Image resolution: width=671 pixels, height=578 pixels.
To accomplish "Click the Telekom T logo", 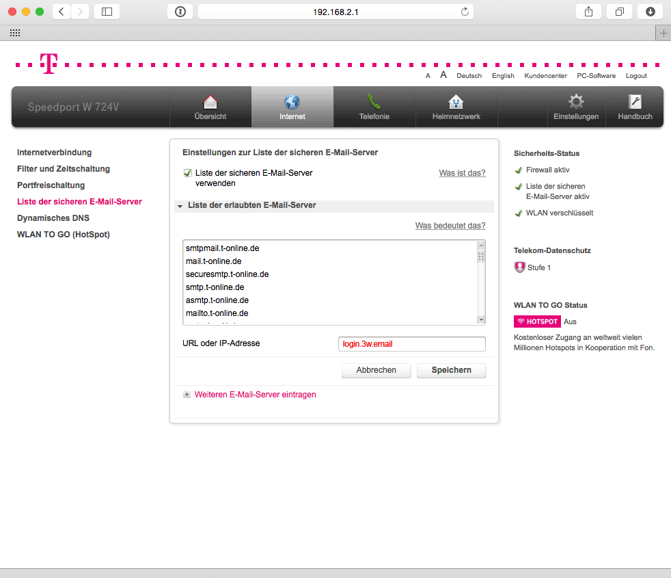I will click(x=48, y=64).
